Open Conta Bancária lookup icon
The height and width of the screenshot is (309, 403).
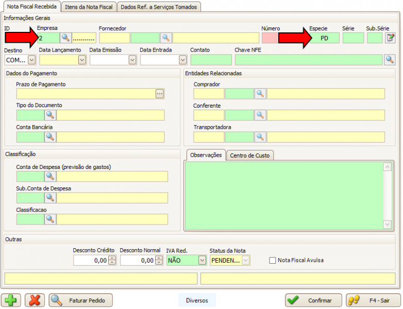50,137
